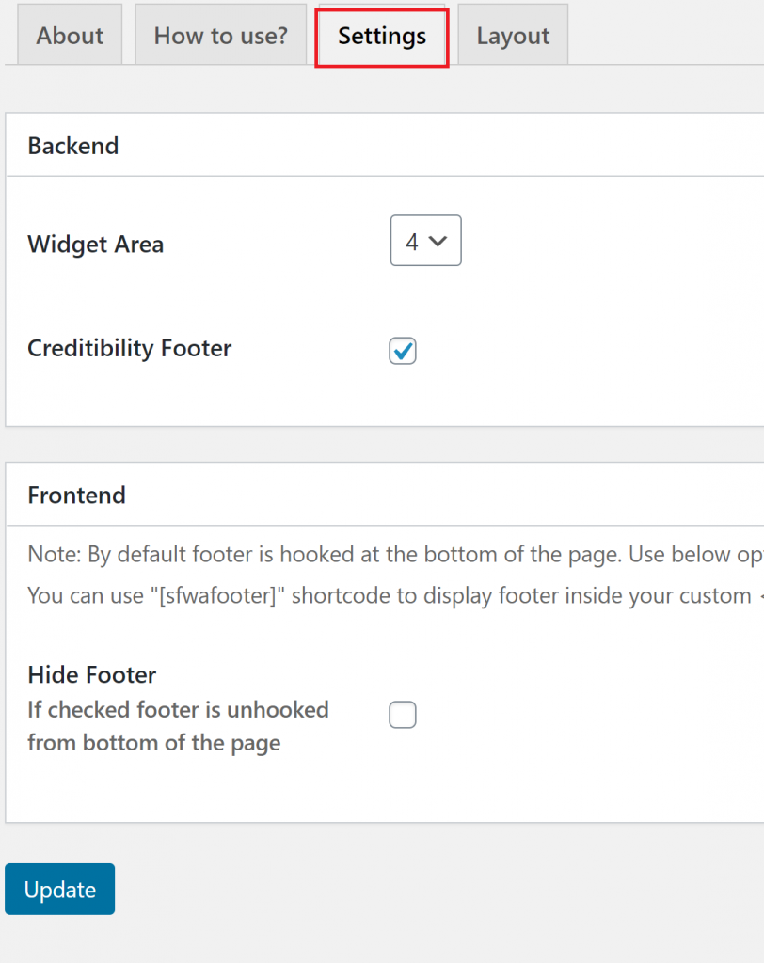Screen dimensions: 764x963
Task: Open the About tab
Action: pyautogui.click(x=69, y=36)
